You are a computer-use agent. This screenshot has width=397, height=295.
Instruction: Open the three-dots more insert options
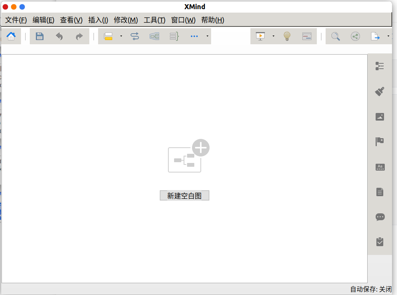(194, 36)
